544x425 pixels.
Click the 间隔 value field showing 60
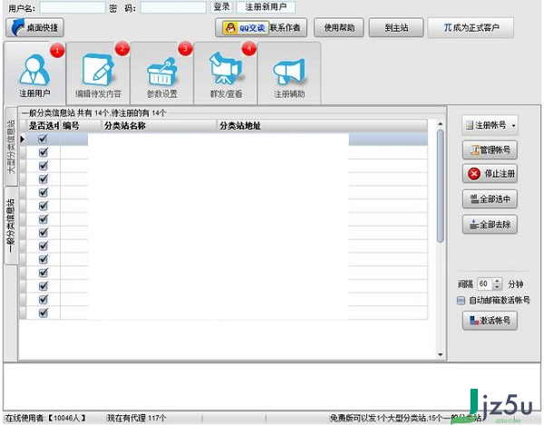tap(485, 285)
